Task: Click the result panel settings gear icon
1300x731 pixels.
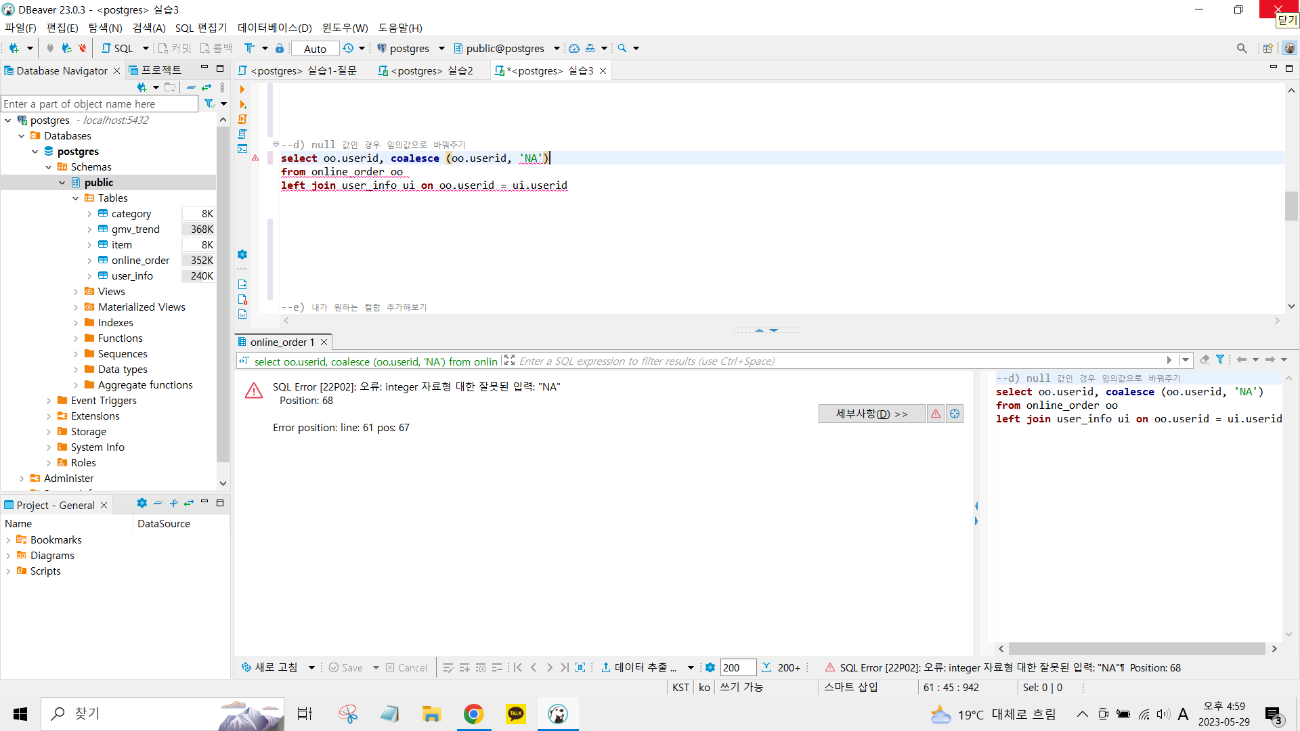Action: 710,667
